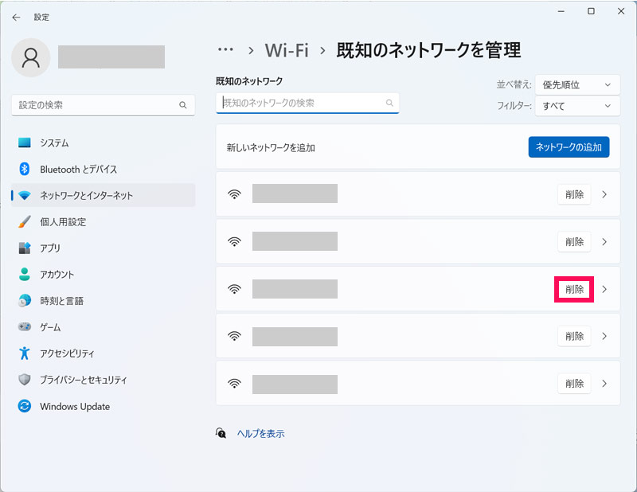Select the アクセシビリティ figure icon
The image size is (637, 492).
tap(25, 353)
